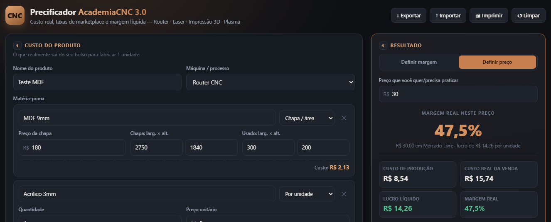Click the used height field showing 200

click(323, 147)
